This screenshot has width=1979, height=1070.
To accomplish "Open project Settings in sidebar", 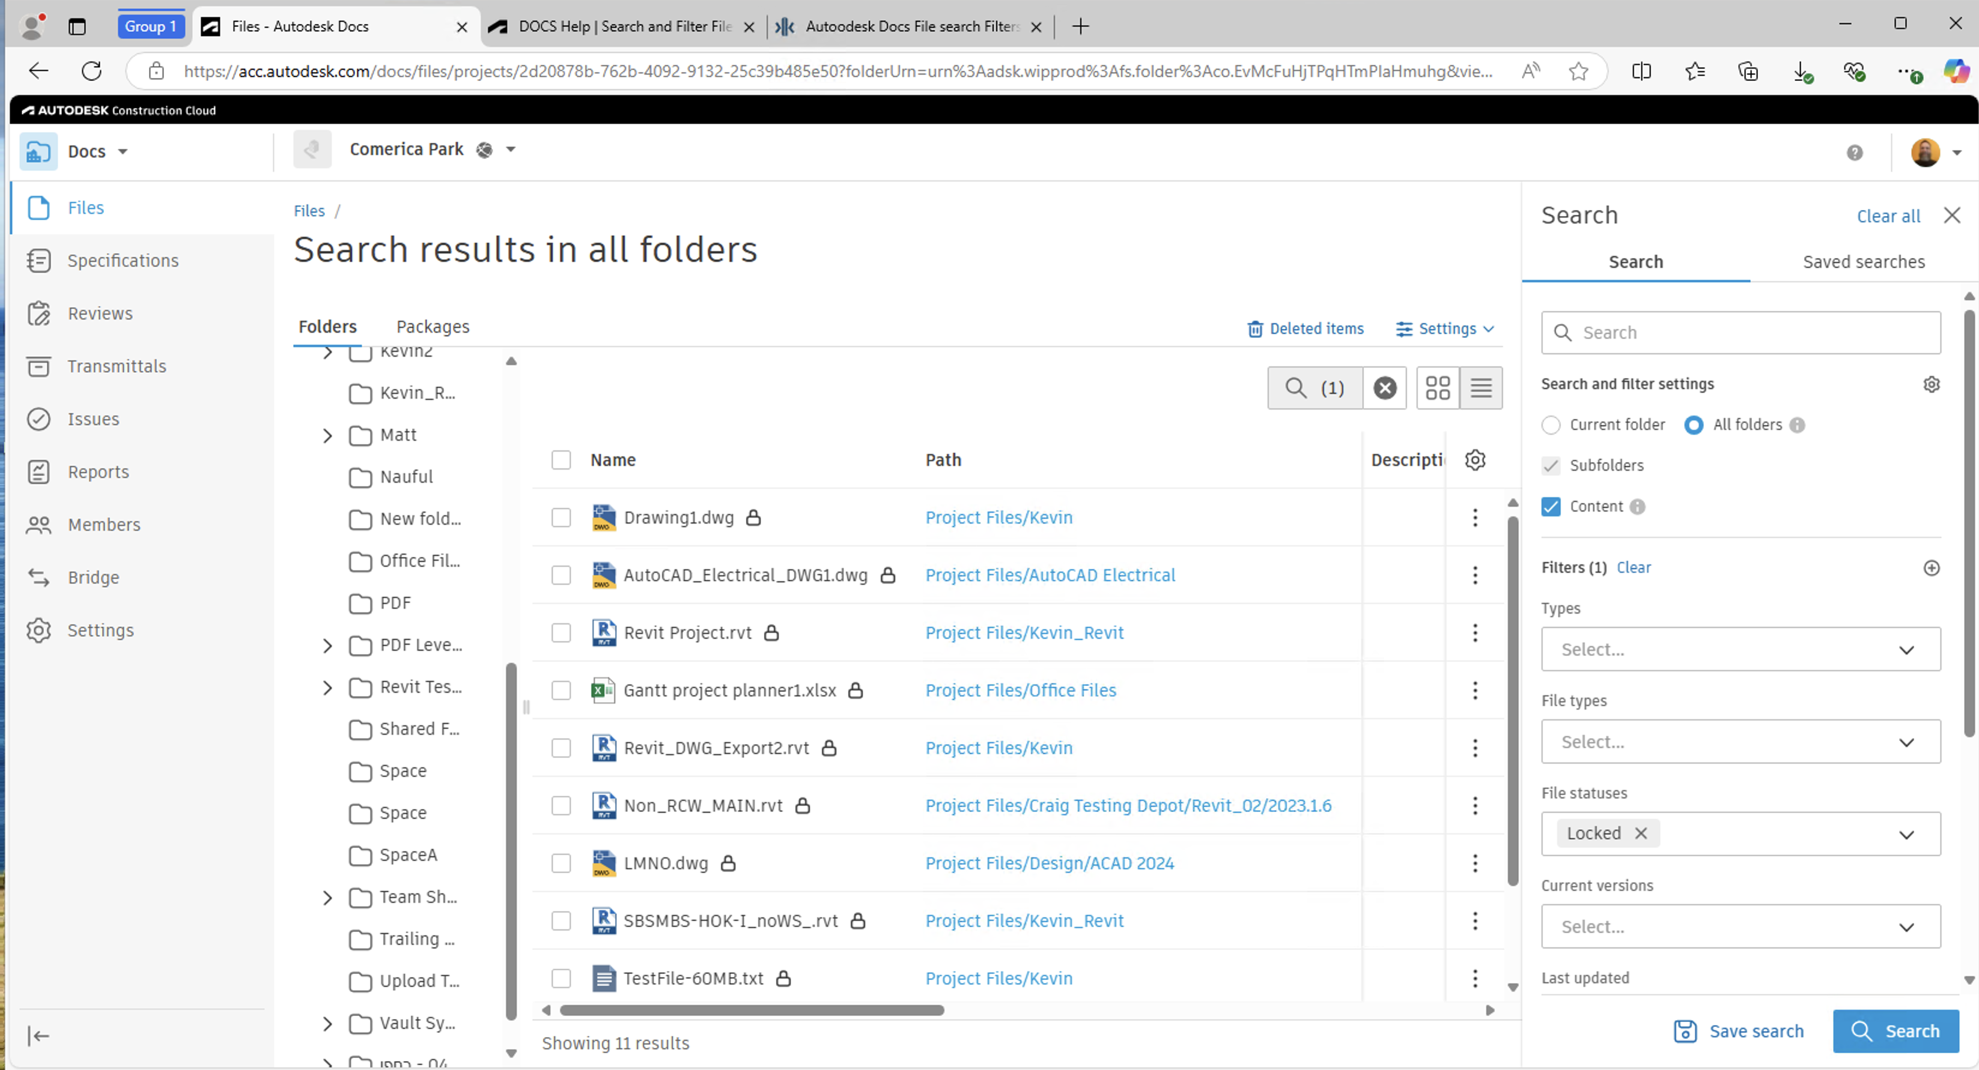I will (x=100, y=630).
